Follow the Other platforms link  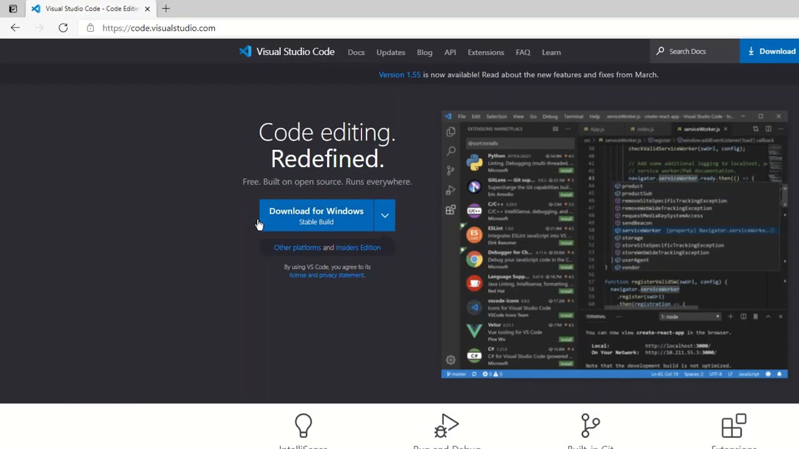pos(297,248)
